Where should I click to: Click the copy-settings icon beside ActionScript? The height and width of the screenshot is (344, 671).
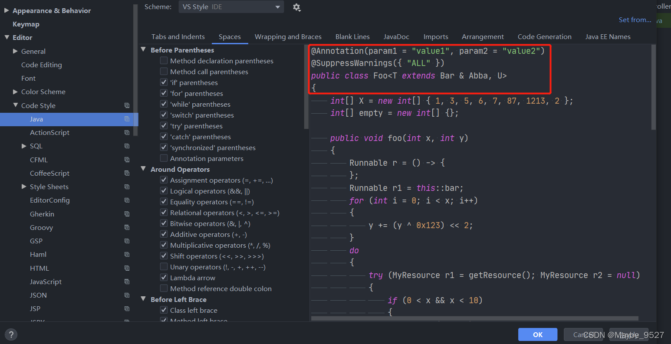(x=127, y=132)
